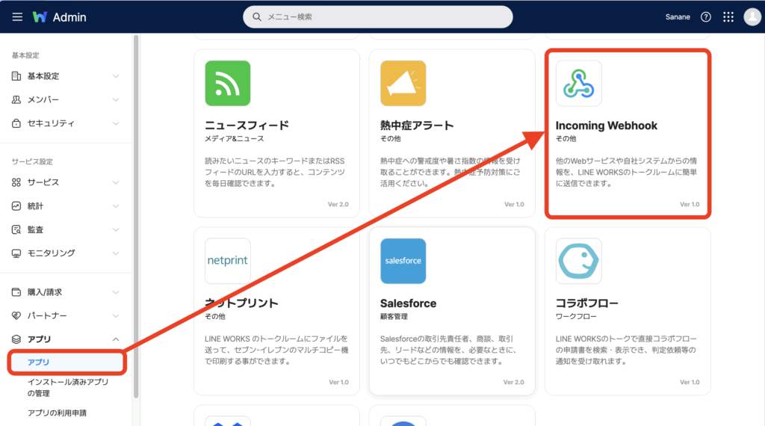Expand the パートナー menu chevron

pos(116,315)
